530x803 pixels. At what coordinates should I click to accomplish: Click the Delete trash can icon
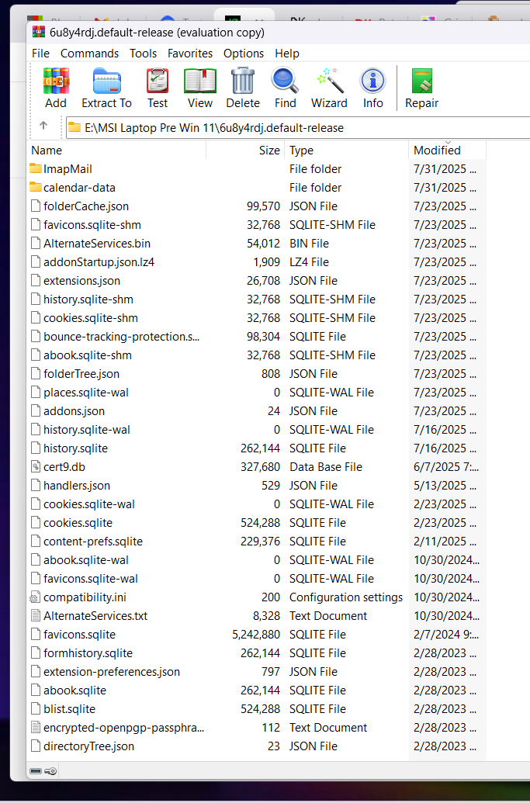(x=243, y=81)
